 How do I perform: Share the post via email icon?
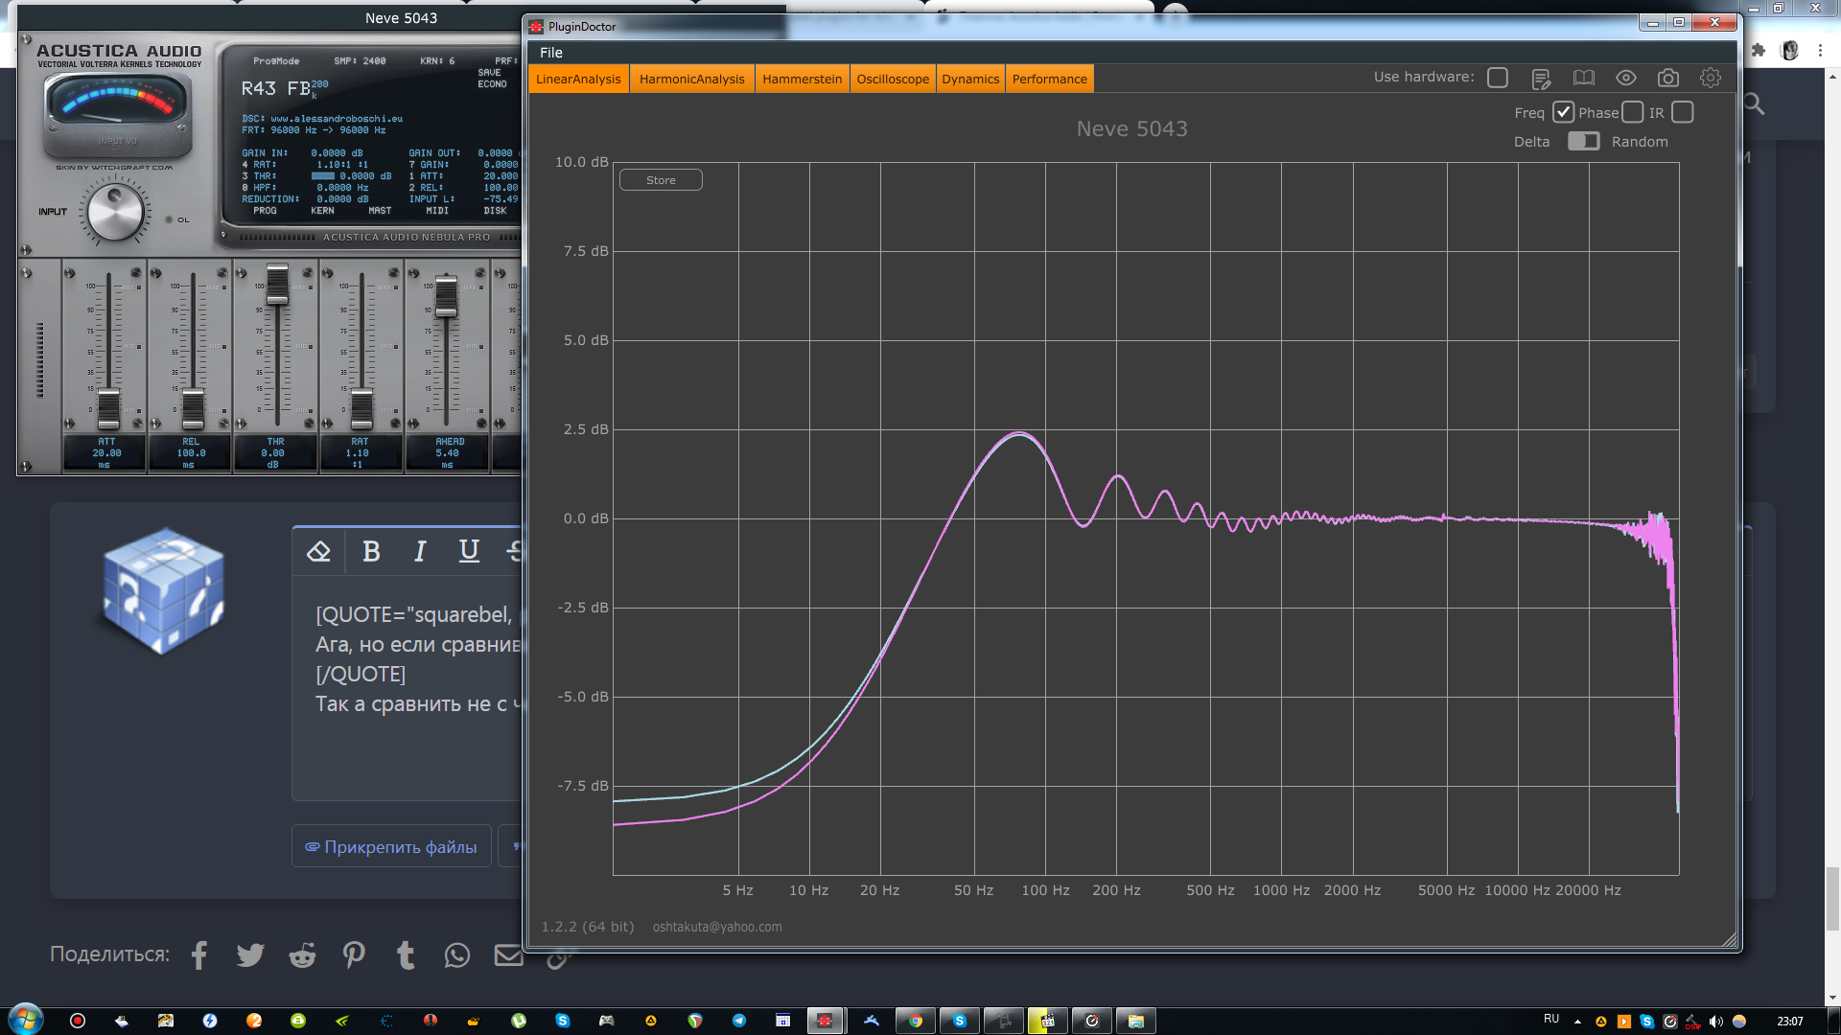(x=509, y=954)
